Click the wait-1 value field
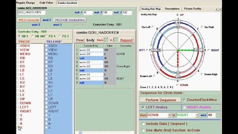This screenshot has width=238, height=134. tap(88, 13)
